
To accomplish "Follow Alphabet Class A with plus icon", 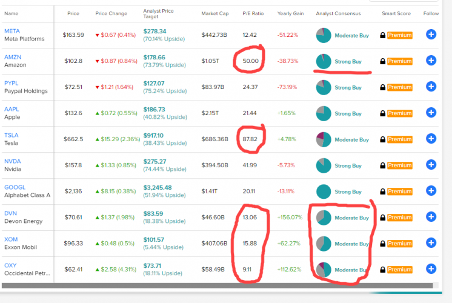I will (431, 191).
